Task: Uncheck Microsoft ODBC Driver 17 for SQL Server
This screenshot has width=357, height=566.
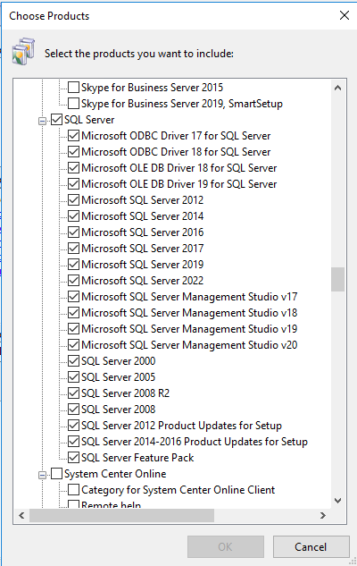Action: [x=73, y=136]
